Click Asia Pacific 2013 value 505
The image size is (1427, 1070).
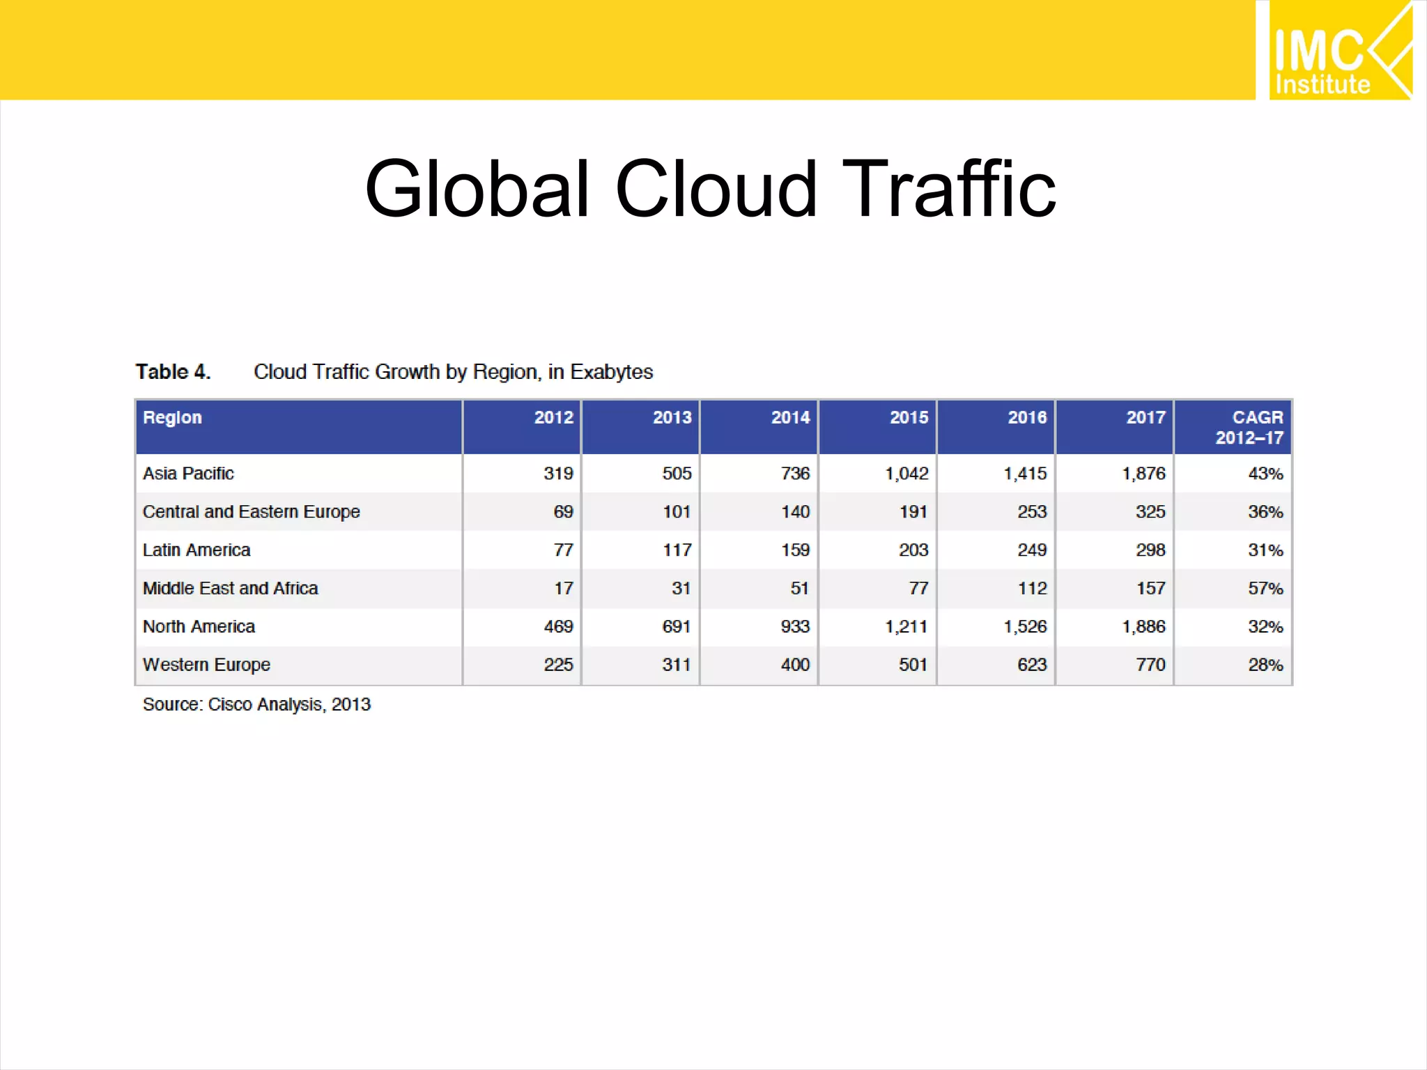point(677,474)
